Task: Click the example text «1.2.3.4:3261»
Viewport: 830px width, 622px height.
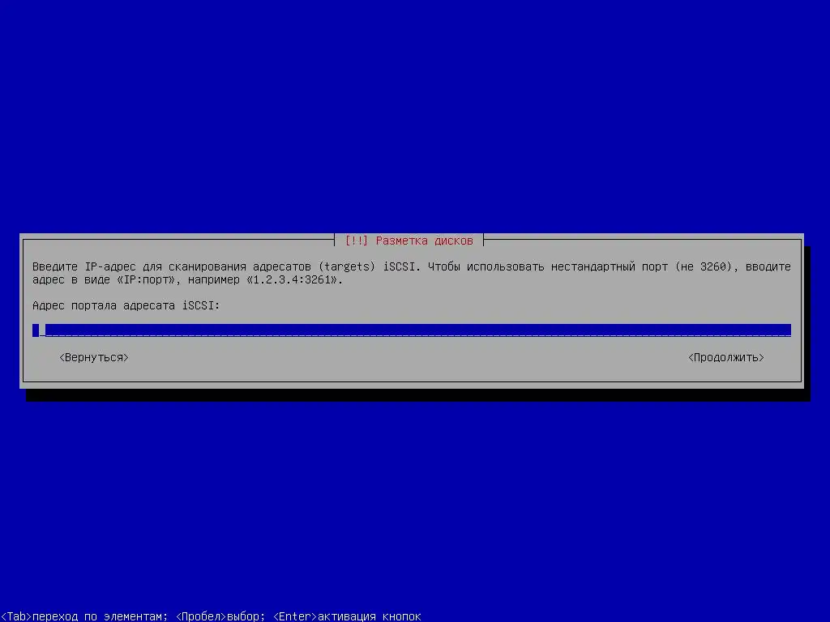Action: (292, 279)
